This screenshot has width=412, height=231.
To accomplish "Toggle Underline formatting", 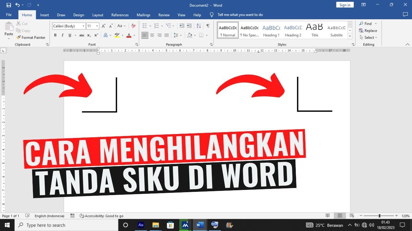I will click(x=70, y=35).
